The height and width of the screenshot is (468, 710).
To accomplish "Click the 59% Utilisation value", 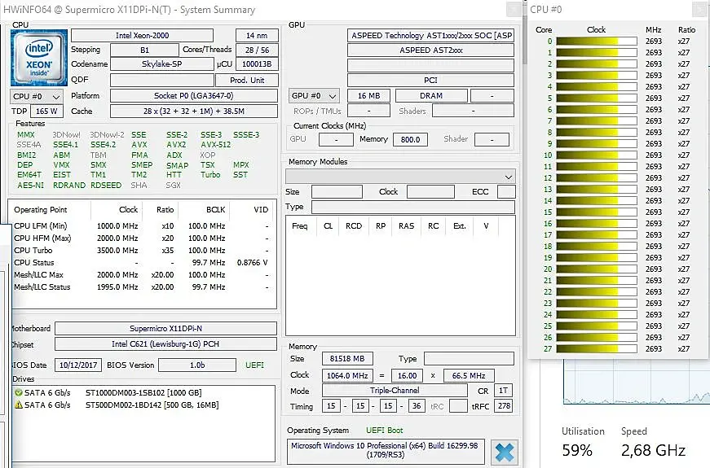I will pyautogui.click(x=577, y=450).
